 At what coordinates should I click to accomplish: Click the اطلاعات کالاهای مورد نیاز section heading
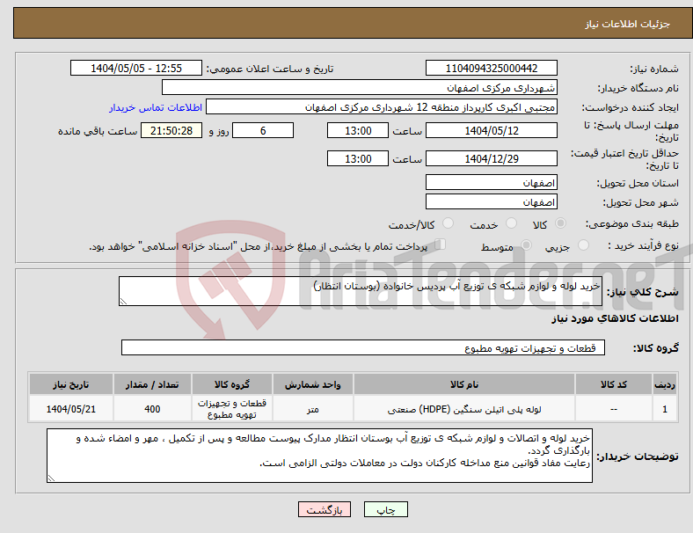coord(615,318)
